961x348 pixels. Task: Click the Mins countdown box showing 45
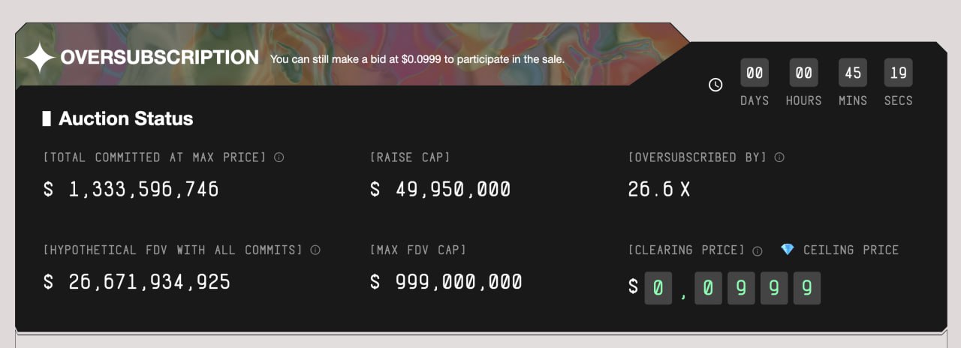pos(853,73)
